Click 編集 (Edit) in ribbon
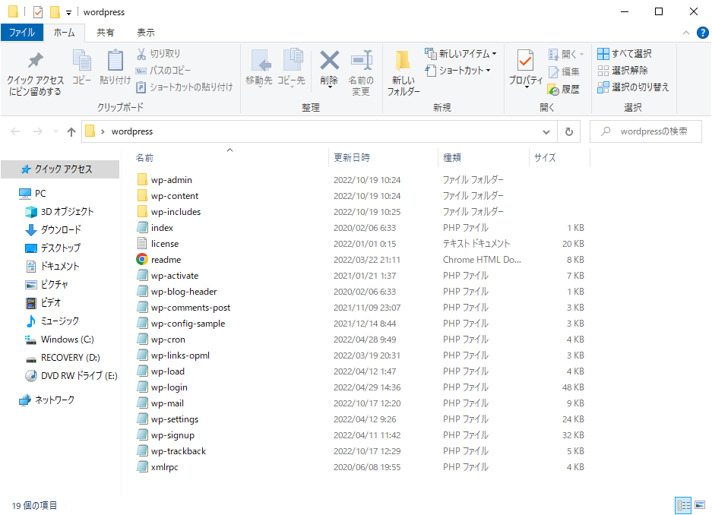Image resolution: width=712 pixels, height=515 pixels. point(564,71)
